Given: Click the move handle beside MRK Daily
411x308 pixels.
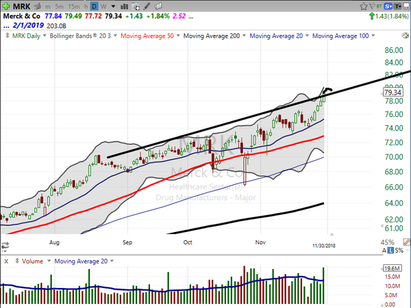Looking at the screenshot, I should (7, 36).
